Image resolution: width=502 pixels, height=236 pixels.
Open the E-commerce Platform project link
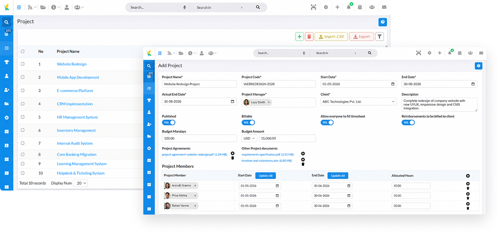75,90
